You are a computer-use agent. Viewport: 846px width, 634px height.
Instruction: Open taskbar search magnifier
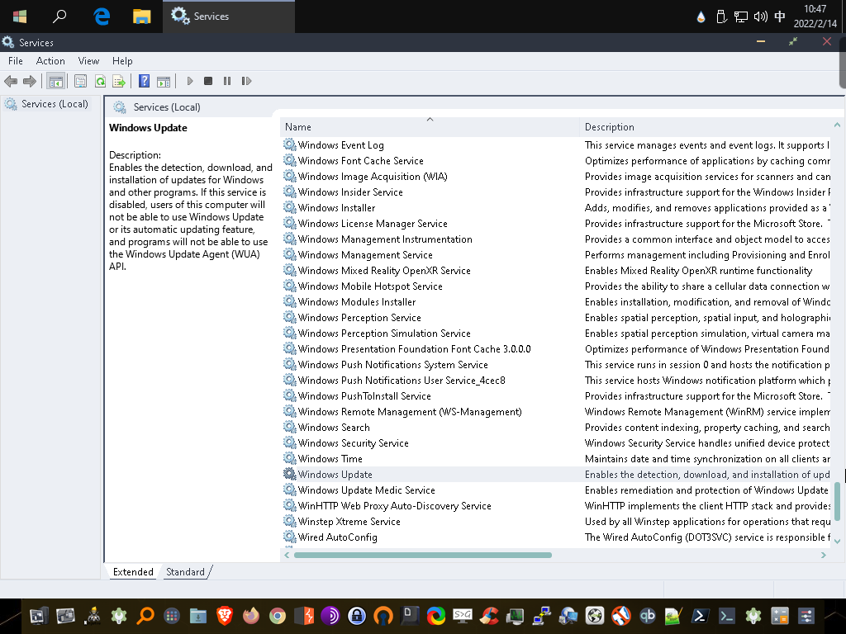(59, 17)
